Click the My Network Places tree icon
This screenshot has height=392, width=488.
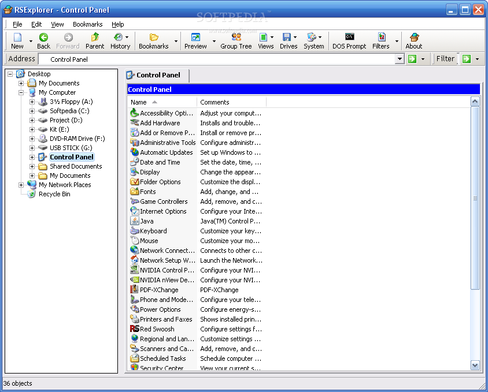point(31,185)
